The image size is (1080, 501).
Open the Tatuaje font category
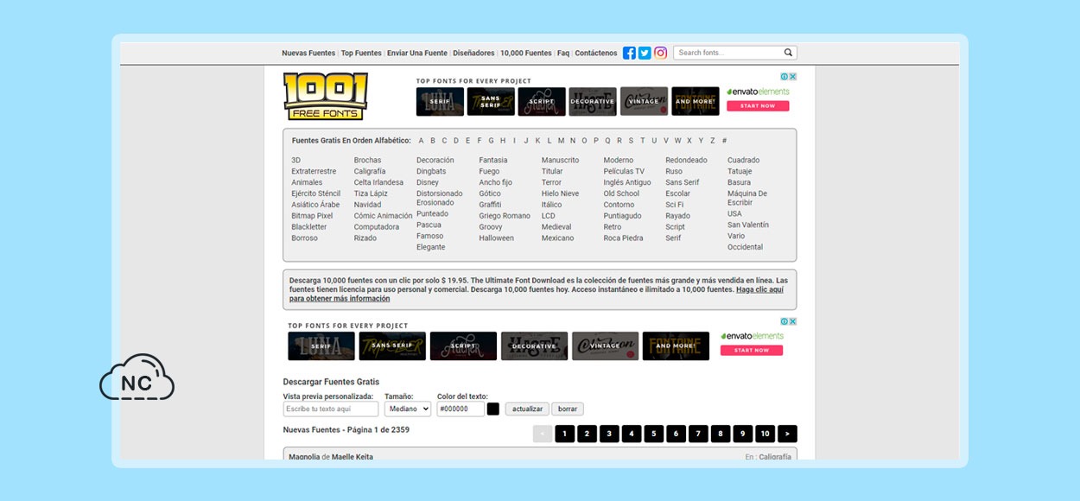(x=740, y=171)
